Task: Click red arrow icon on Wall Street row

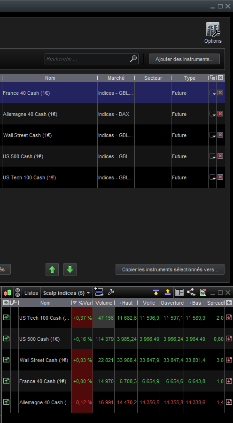Action: pos(229,360)
